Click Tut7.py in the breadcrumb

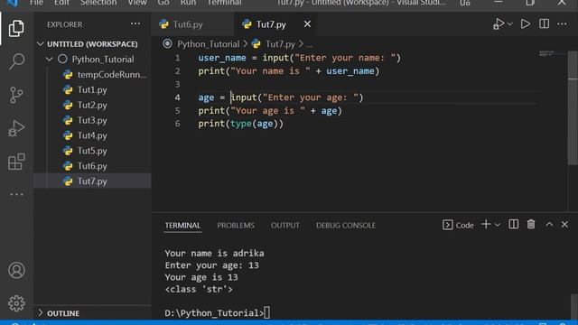(280, 44)
